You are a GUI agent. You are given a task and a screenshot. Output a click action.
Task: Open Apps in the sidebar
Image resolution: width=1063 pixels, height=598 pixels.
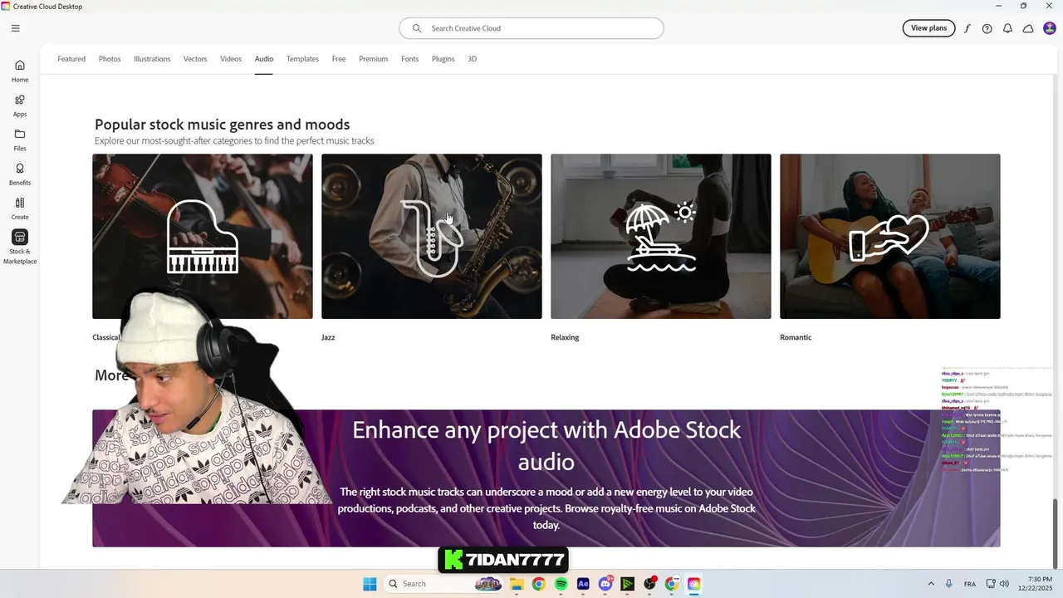click(20, 105)
